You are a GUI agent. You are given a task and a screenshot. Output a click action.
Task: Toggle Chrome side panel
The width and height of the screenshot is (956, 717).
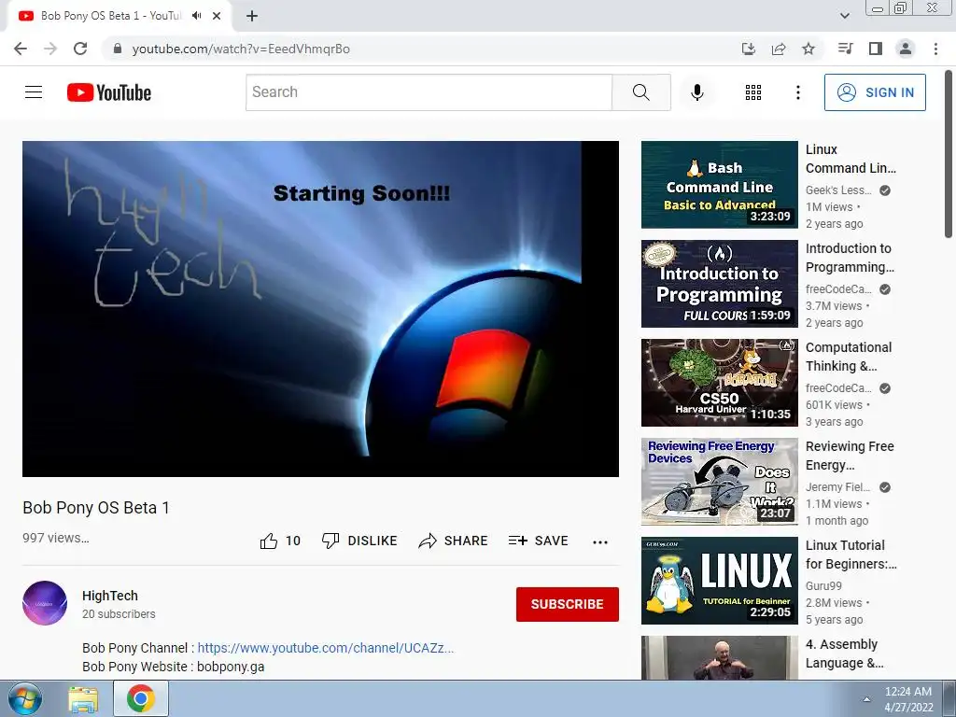click(876, 49)
